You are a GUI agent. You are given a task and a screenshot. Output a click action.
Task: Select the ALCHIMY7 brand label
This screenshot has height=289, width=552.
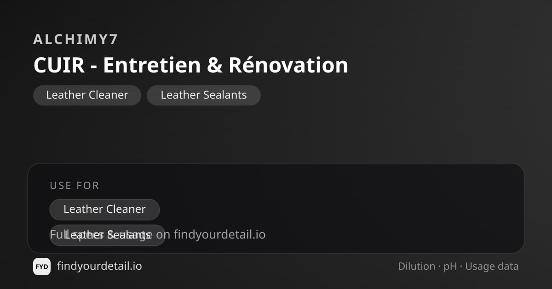(76, 39)
